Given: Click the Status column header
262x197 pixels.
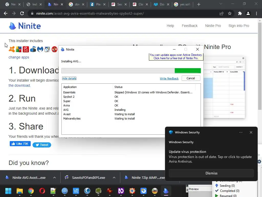Looking at the screenshot, I should coord(118,87).
